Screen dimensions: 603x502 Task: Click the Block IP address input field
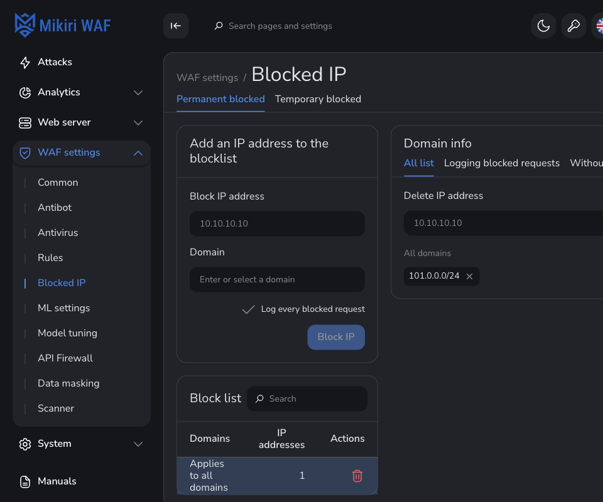coord(277,223)
